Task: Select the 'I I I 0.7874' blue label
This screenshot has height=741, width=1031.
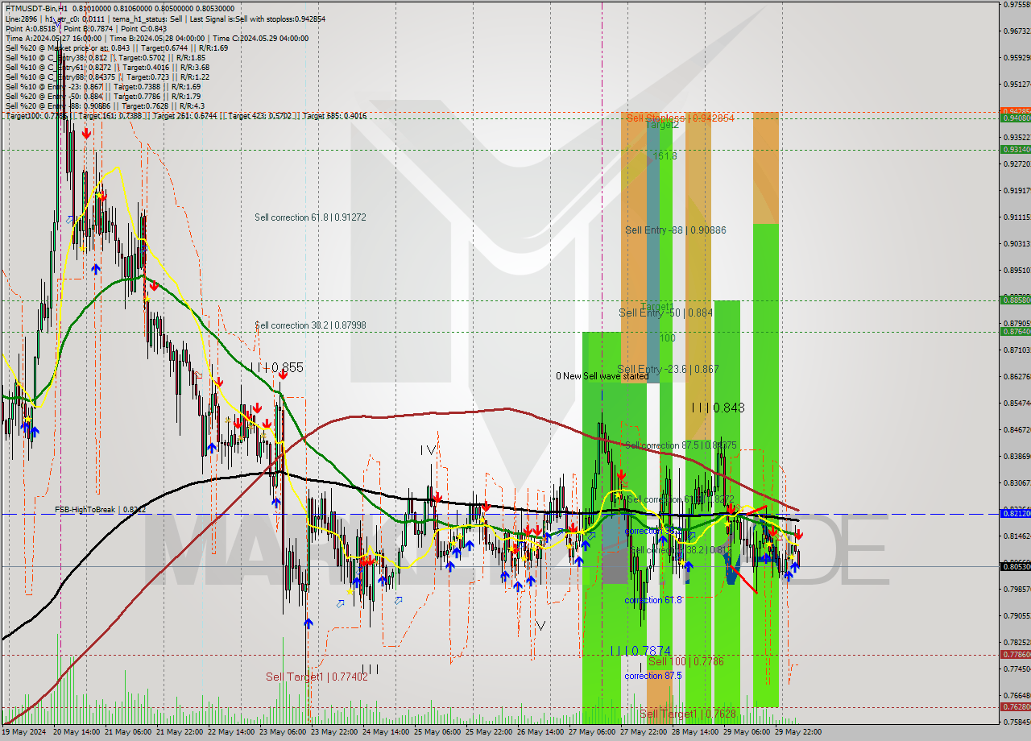Action: [640, 651]
